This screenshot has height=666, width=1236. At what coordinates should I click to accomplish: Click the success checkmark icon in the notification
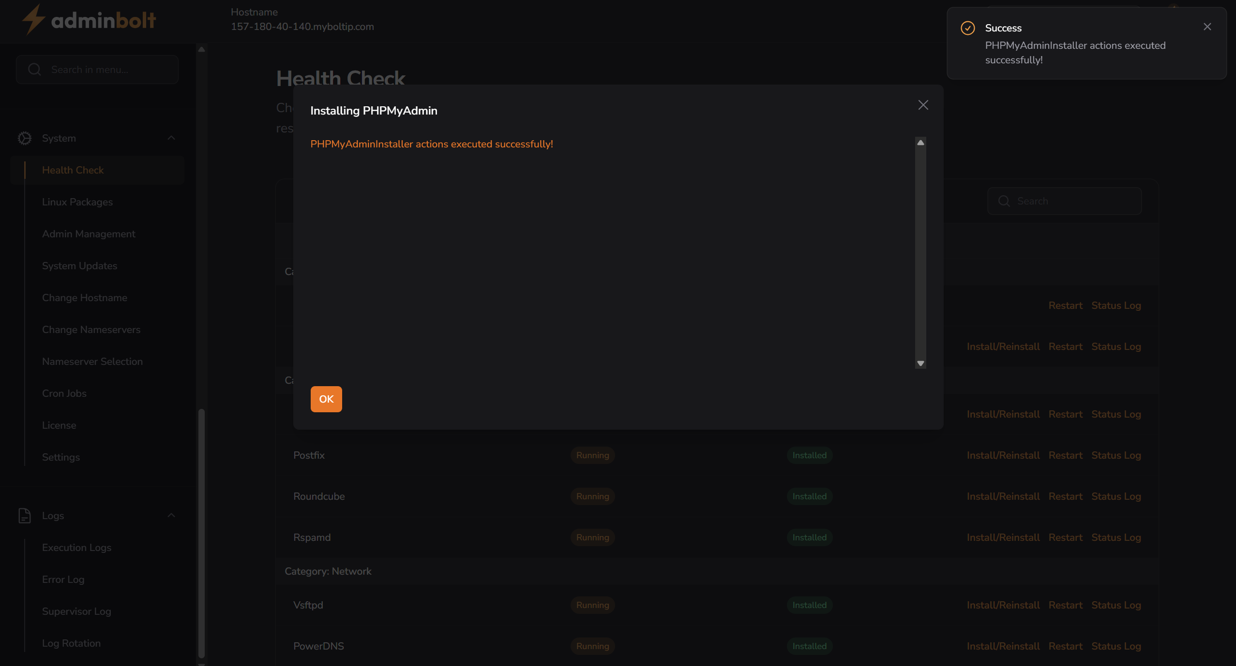coord(967,28)
